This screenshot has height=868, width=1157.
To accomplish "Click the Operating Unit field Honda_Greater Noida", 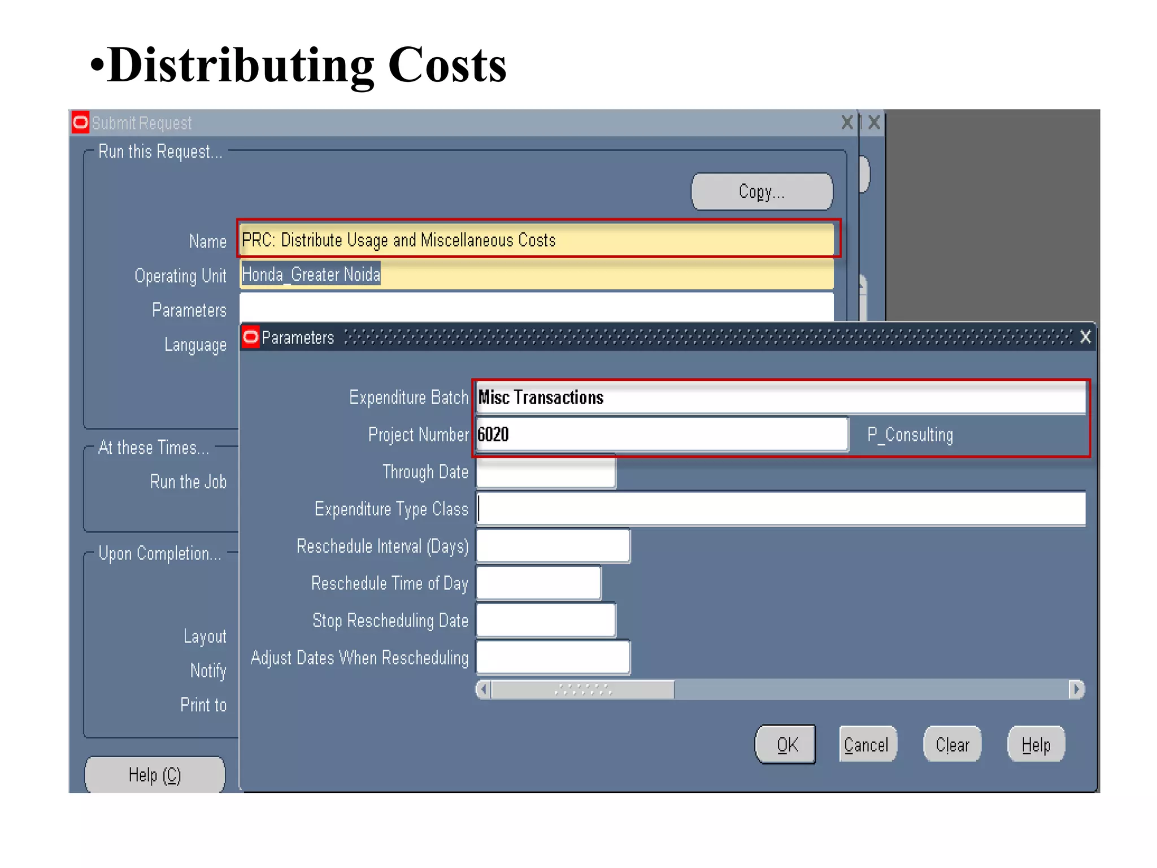I will [x=537, y=275].
